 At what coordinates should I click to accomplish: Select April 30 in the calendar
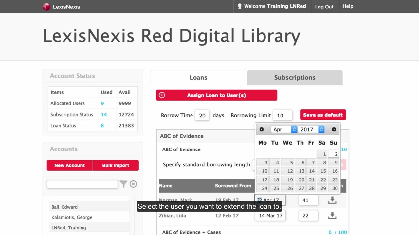(334, 188)
